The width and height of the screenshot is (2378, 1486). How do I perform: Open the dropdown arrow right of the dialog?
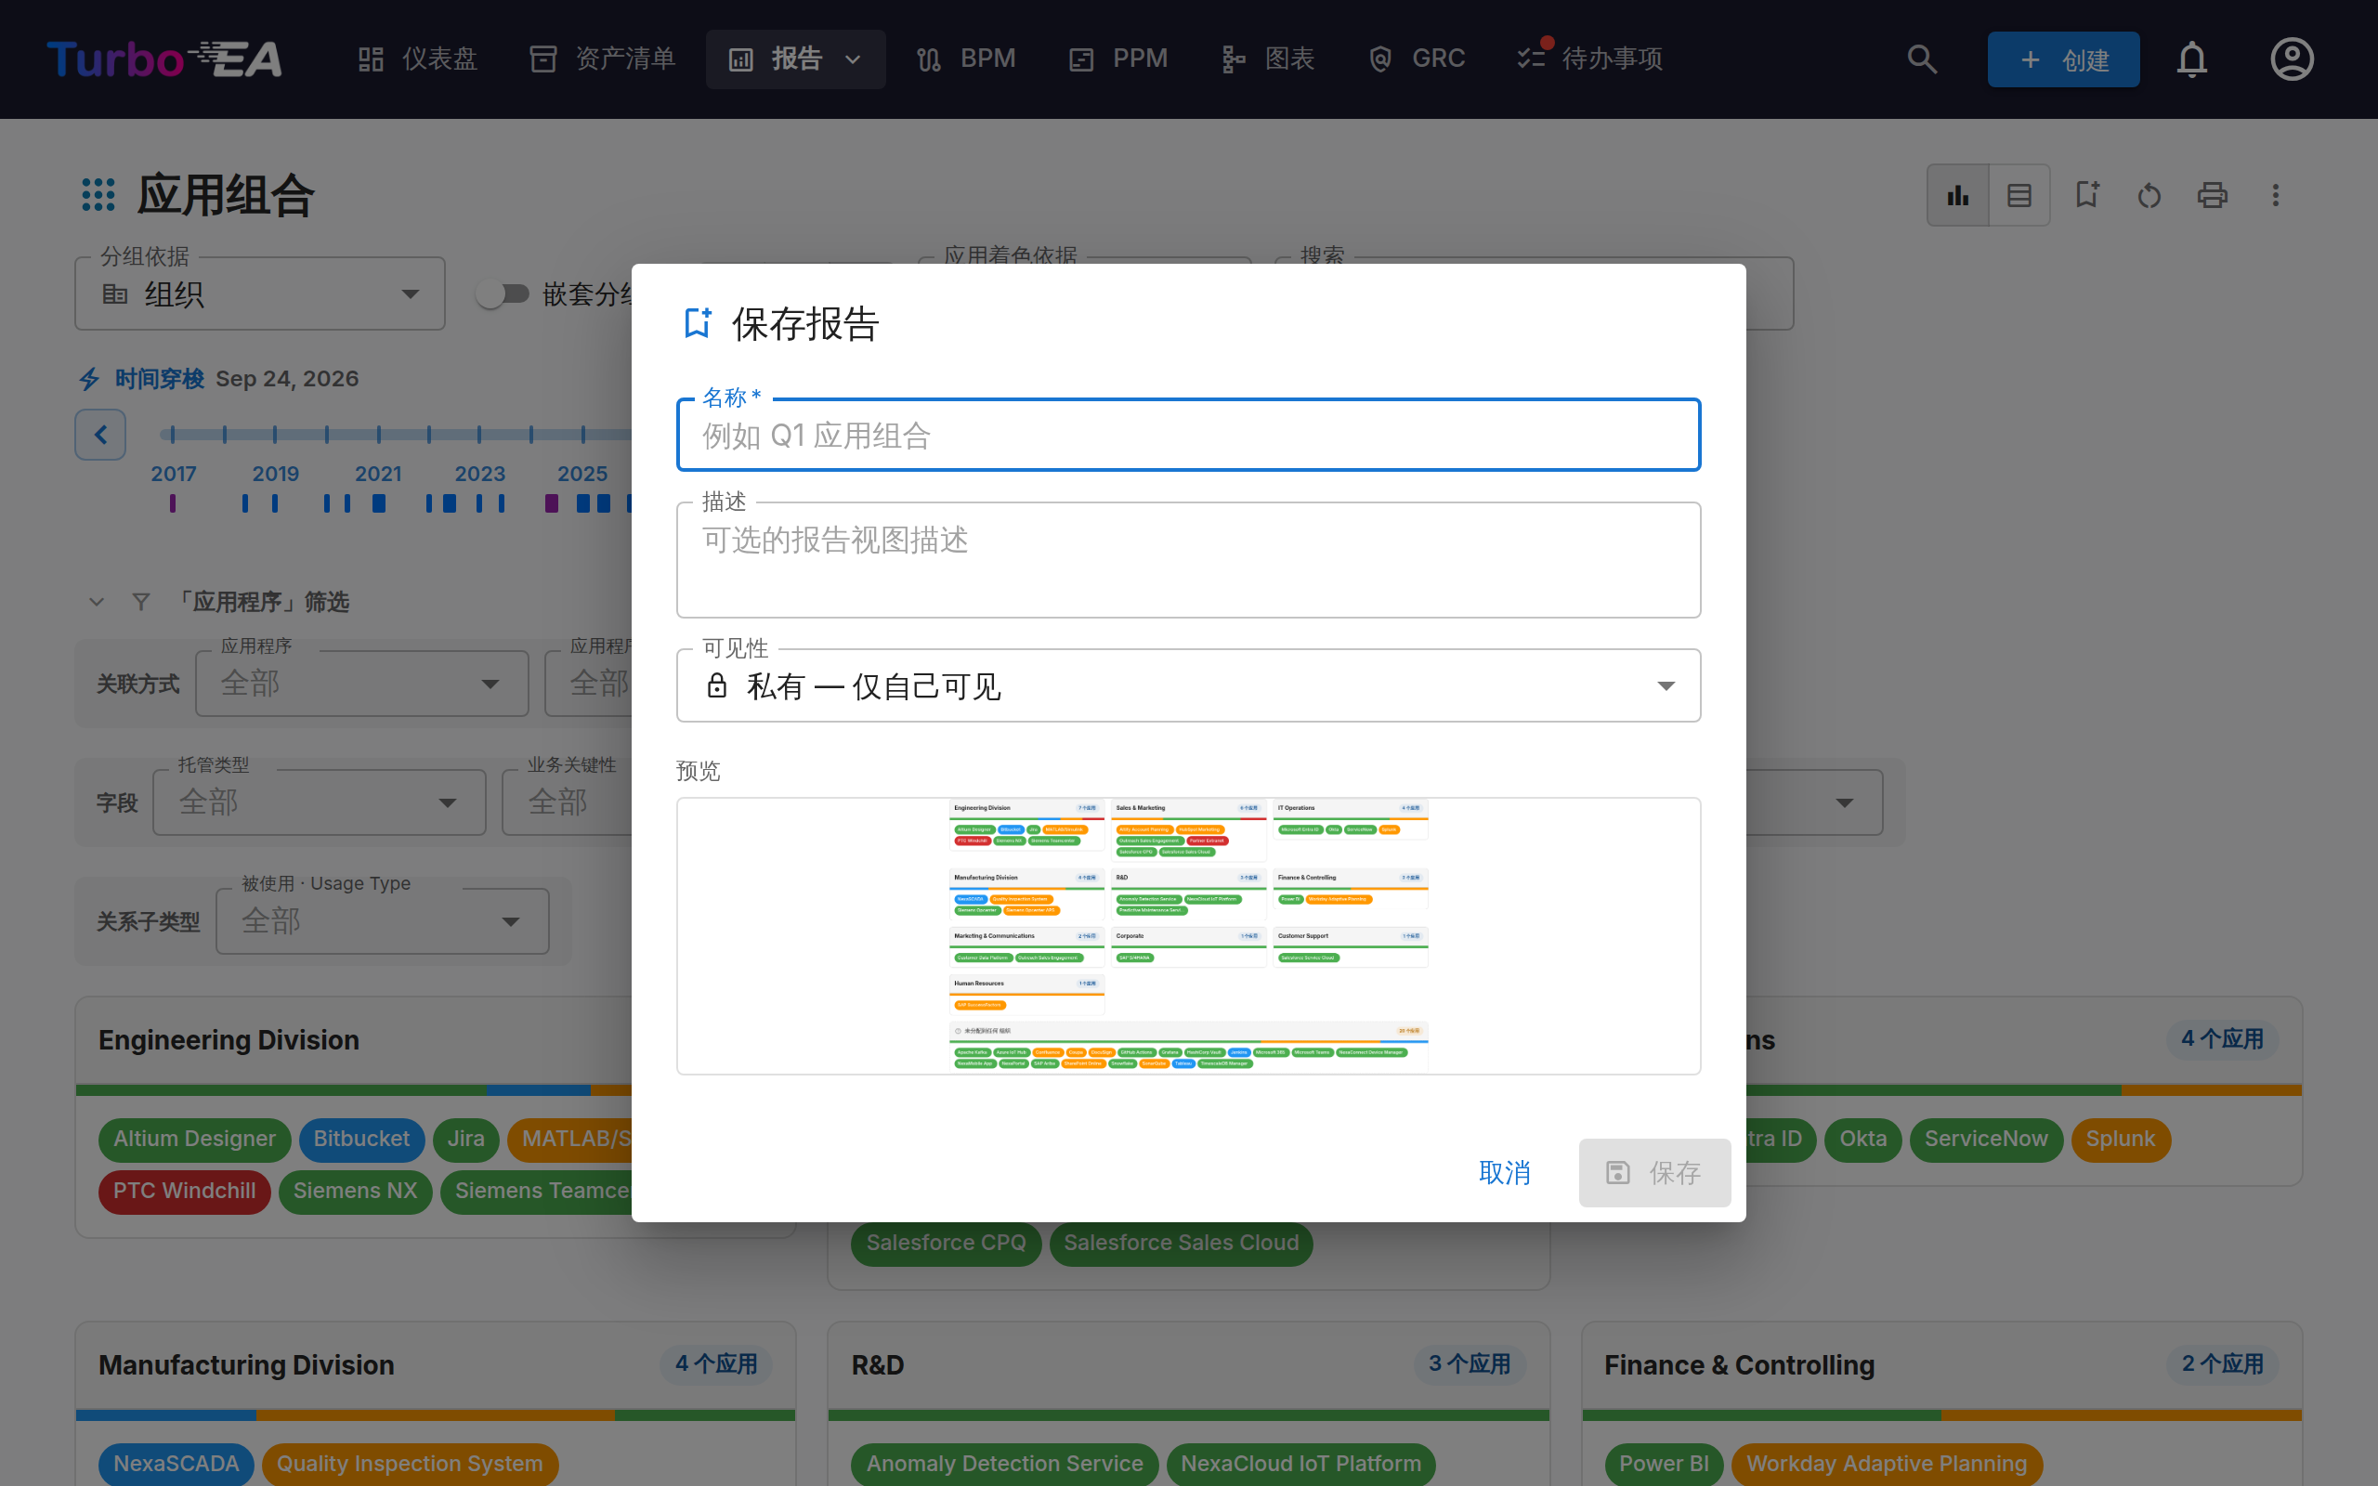1845,803
